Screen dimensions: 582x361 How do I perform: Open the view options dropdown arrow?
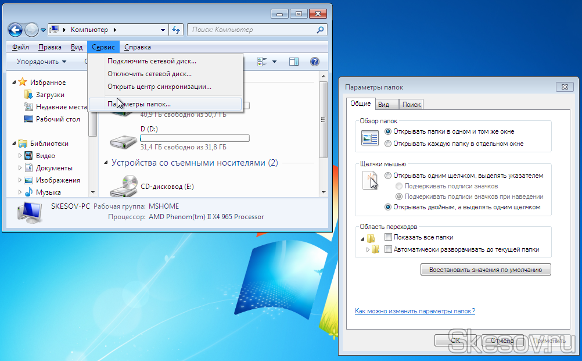click(x=274, y=62)
